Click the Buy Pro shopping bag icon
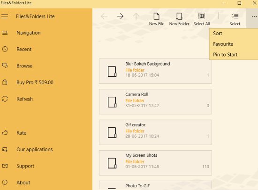 point(5,82)
